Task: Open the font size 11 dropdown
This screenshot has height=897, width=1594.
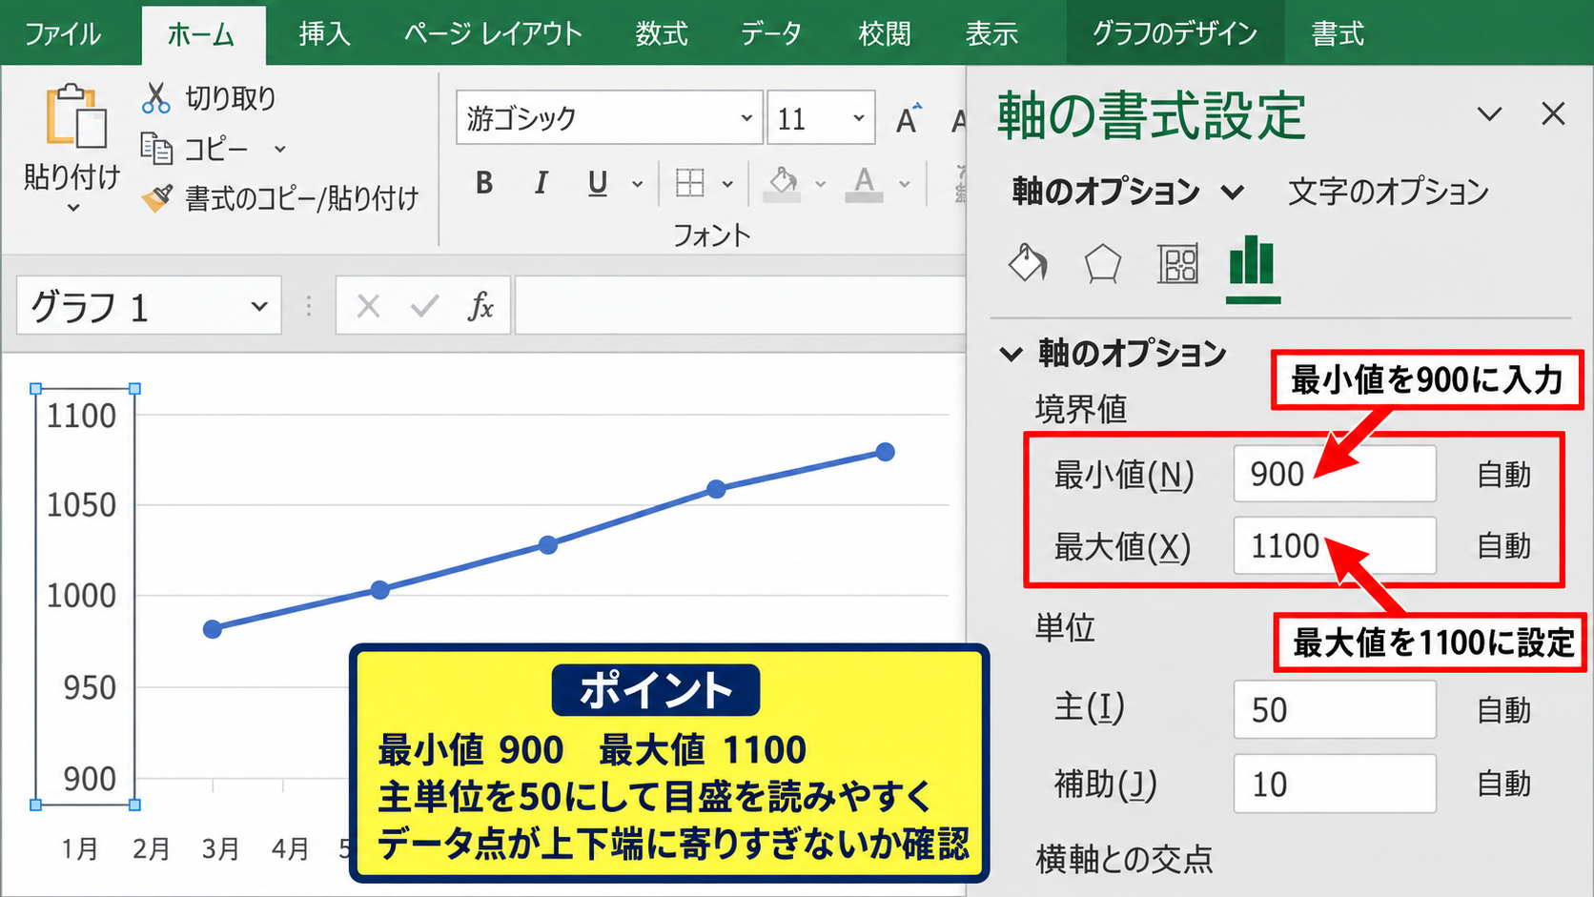Action: tap(858, 117)
